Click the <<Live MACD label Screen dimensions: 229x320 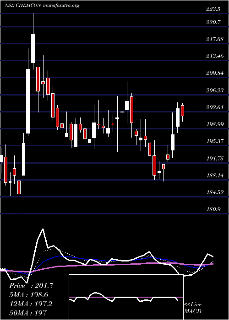pos(193,308)
